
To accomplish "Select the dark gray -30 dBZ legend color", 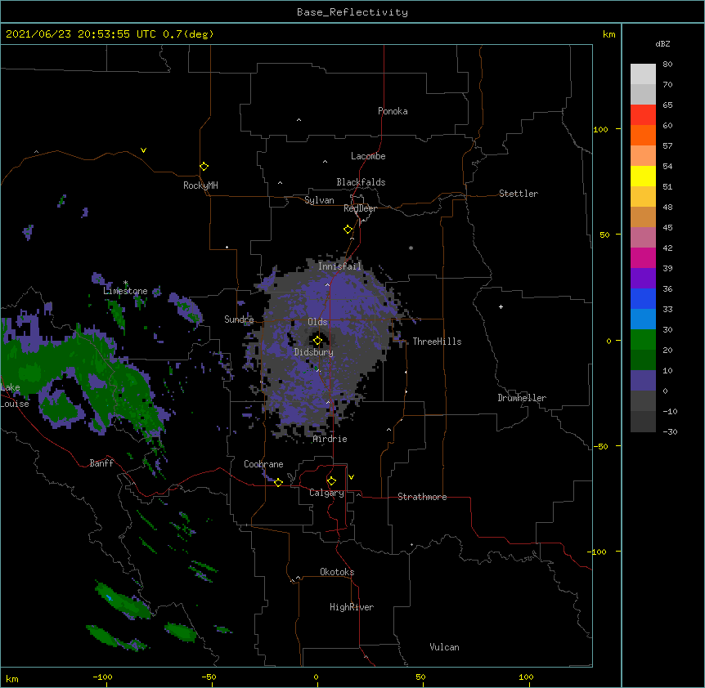I will tap(643, 422).
